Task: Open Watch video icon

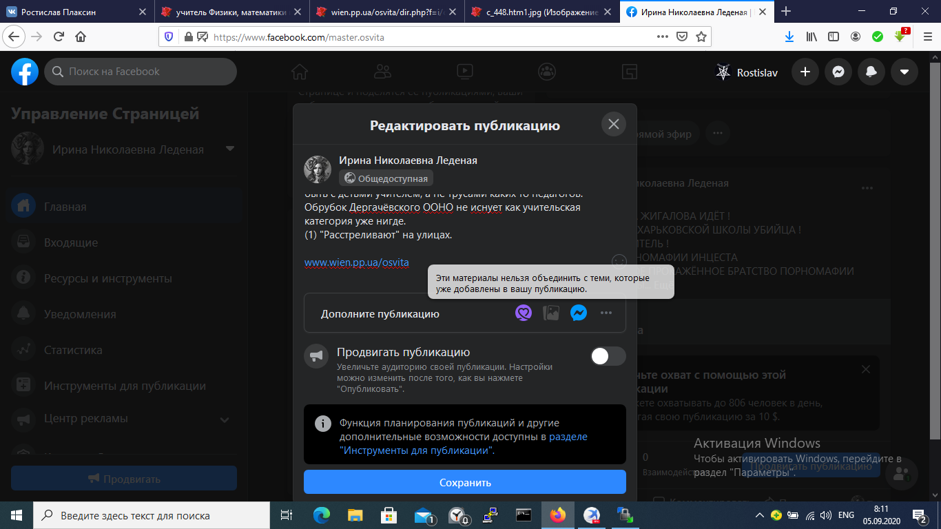Action: click(465, 71)
